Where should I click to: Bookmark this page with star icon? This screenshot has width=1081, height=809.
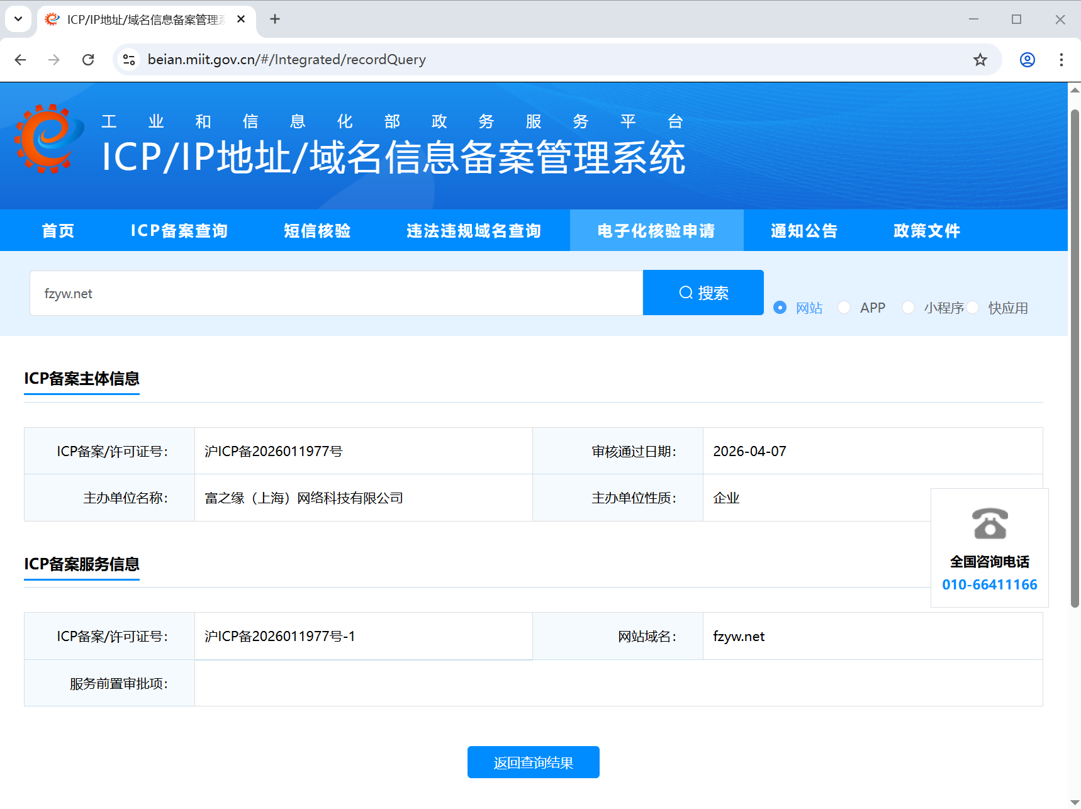pos(980,60)
